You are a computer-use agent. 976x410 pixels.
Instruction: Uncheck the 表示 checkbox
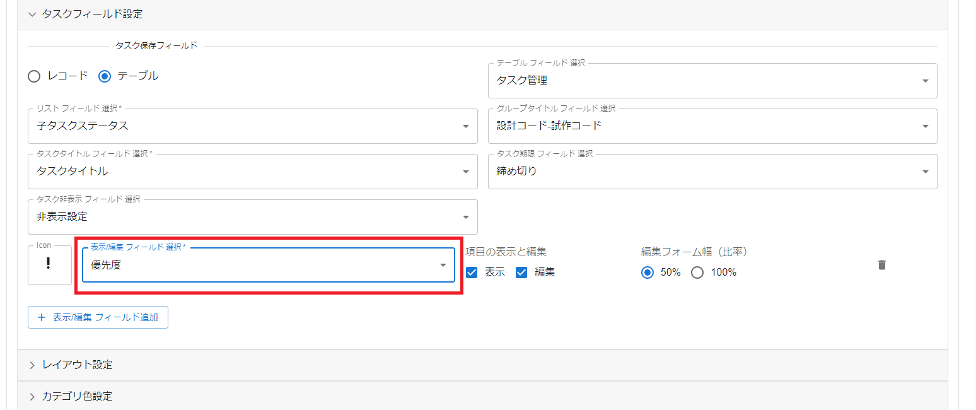(x=471, y=272)
